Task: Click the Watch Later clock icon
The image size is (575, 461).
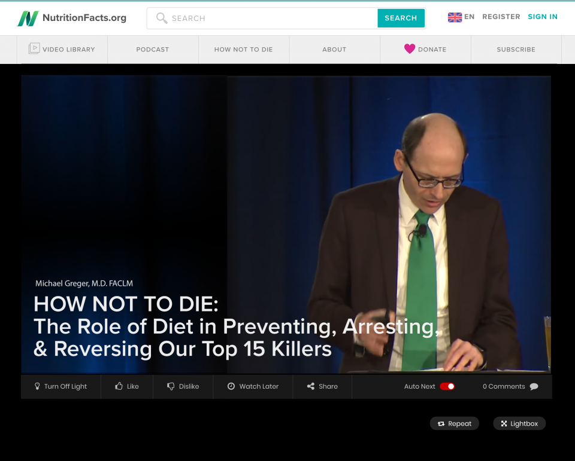Action: (x=231, y=386)
